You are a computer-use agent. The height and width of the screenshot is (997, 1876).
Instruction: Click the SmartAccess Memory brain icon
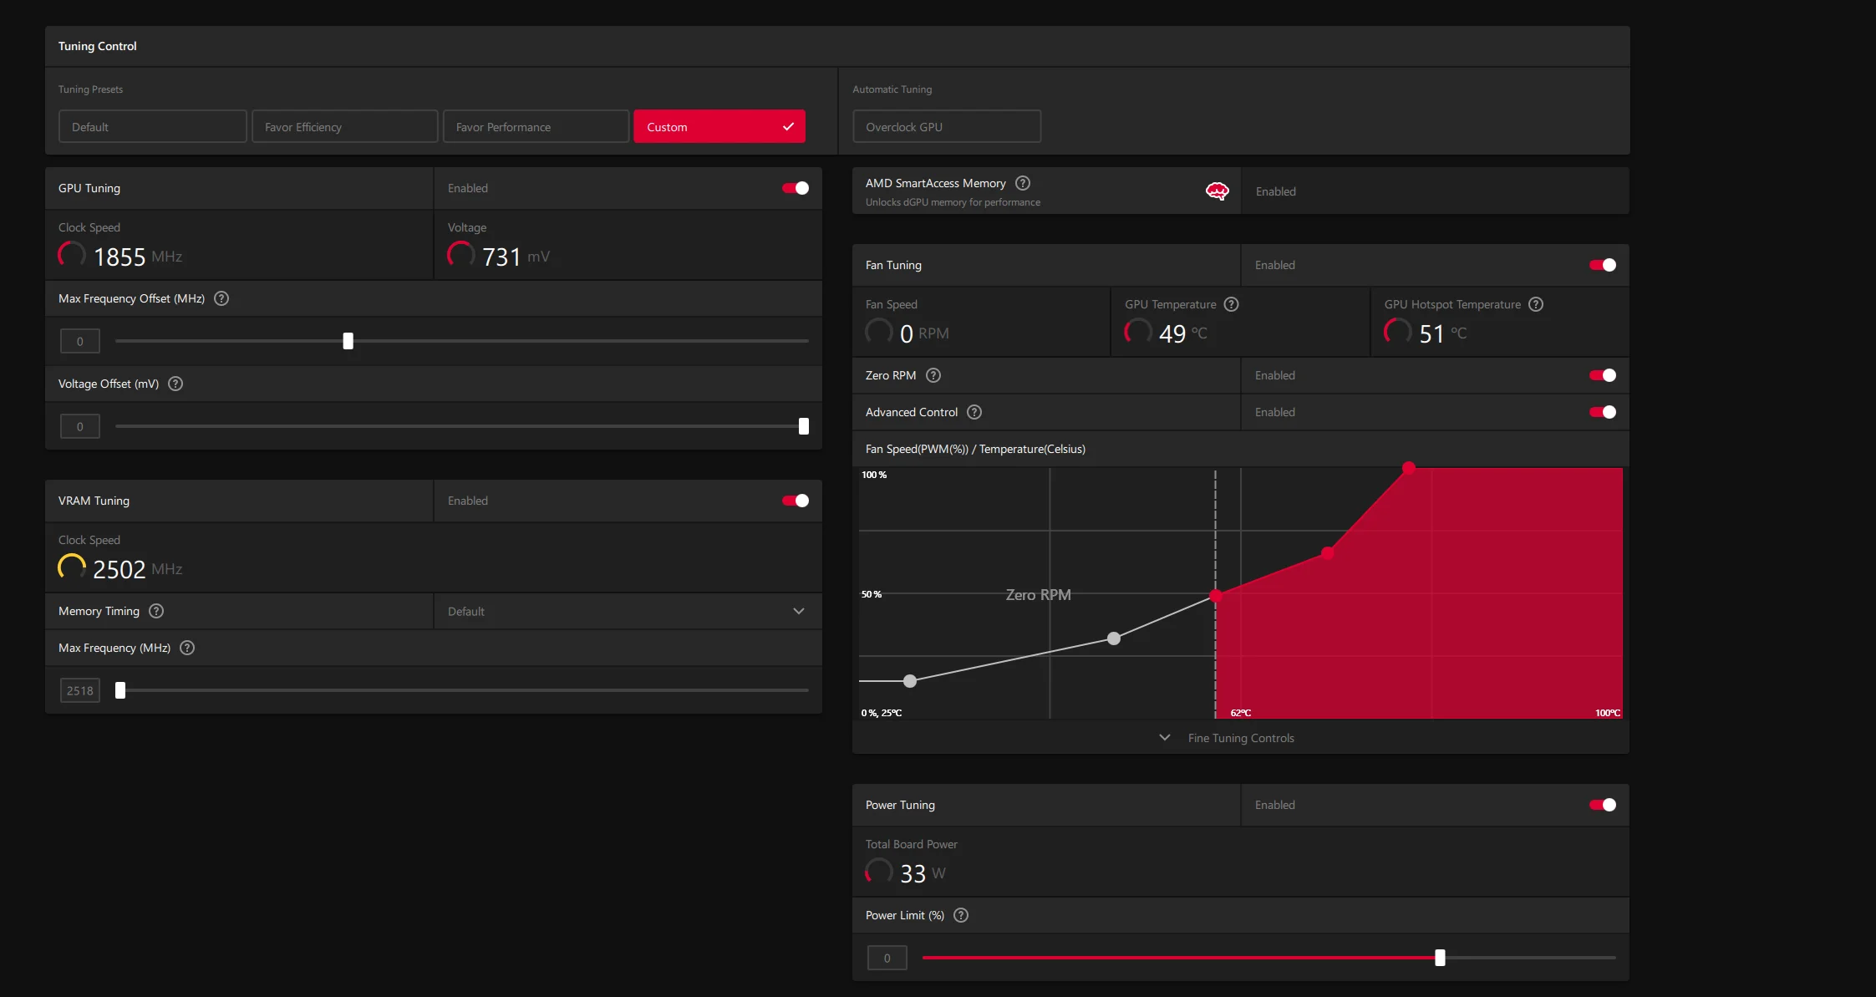(1217, 191)
